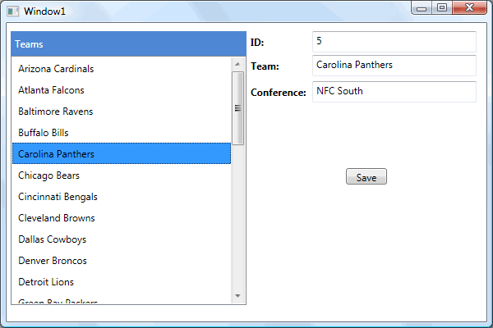Choose Baltimore Ravens list item
The image size is (493, 328).
coord(122,112)
